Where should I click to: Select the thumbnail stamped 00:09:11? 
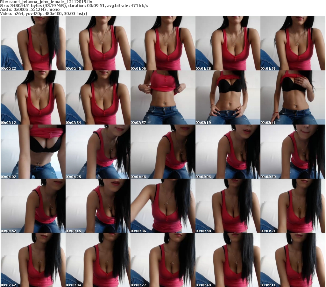tap(293, 260)
